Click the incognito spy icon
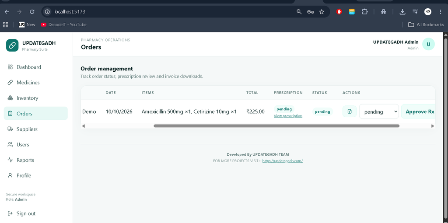The width and height of the screenshot is (448, 223). point(383,12)
